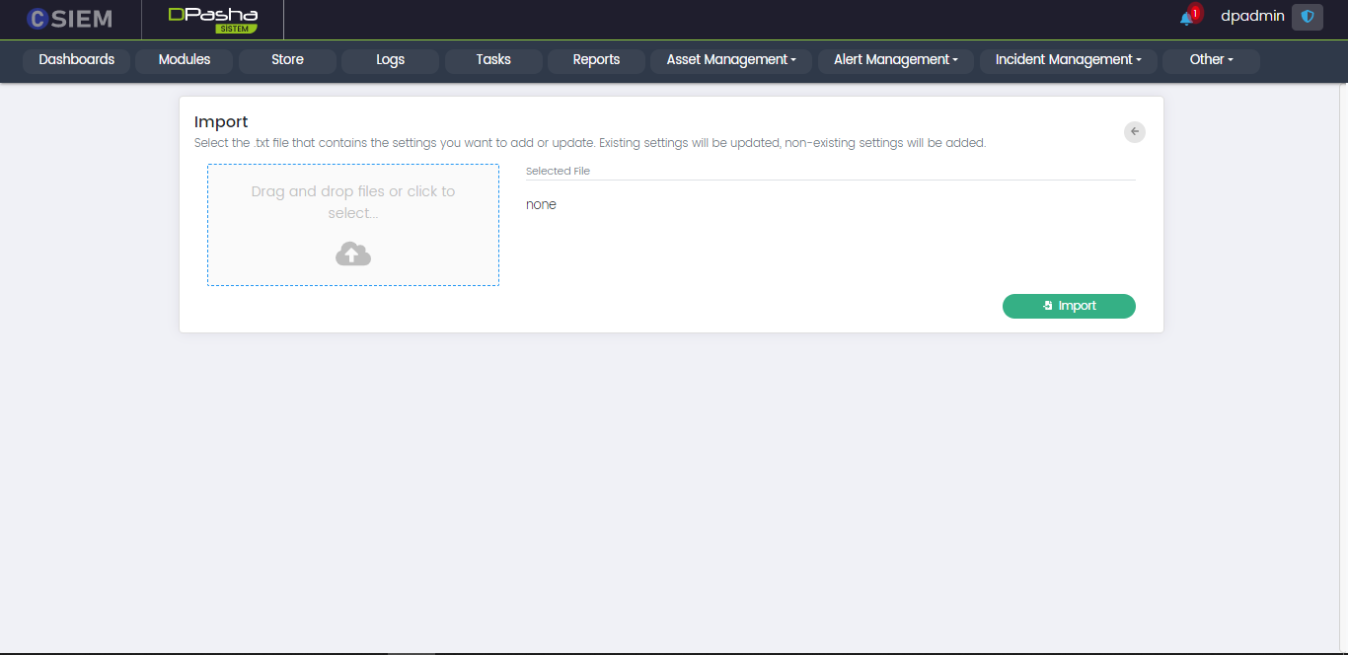Click the shield icon beside dpadmin

[1308, 17]
